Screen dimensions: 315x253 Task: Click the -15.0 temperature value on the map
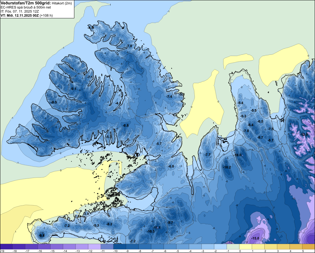tap(255, 238)
